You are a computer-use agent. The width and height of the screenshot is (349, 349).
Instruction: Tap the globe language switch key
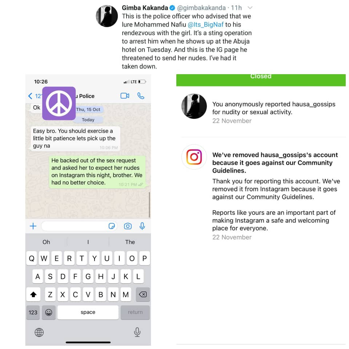tap(39, 332)
